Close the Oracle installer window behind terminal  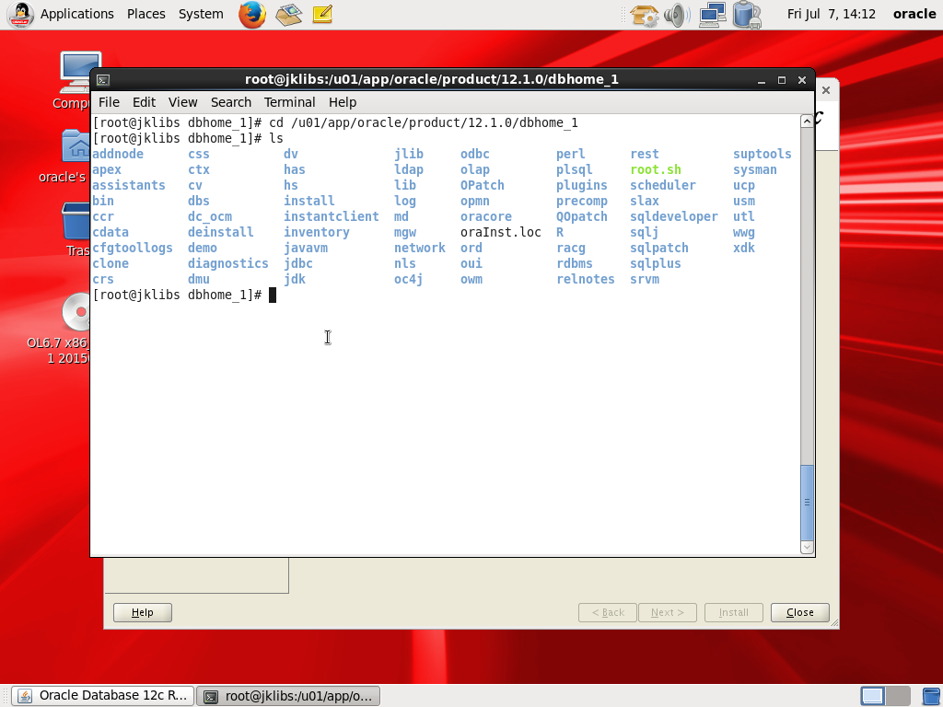click(826, 90)
